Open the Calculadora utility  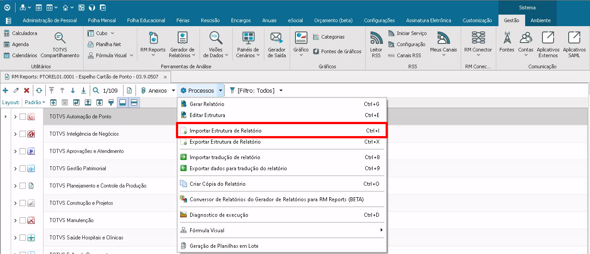point(20,33)
